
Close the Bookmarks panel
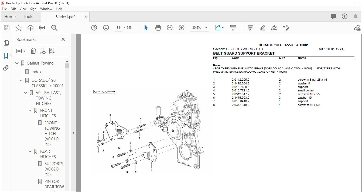63,39
